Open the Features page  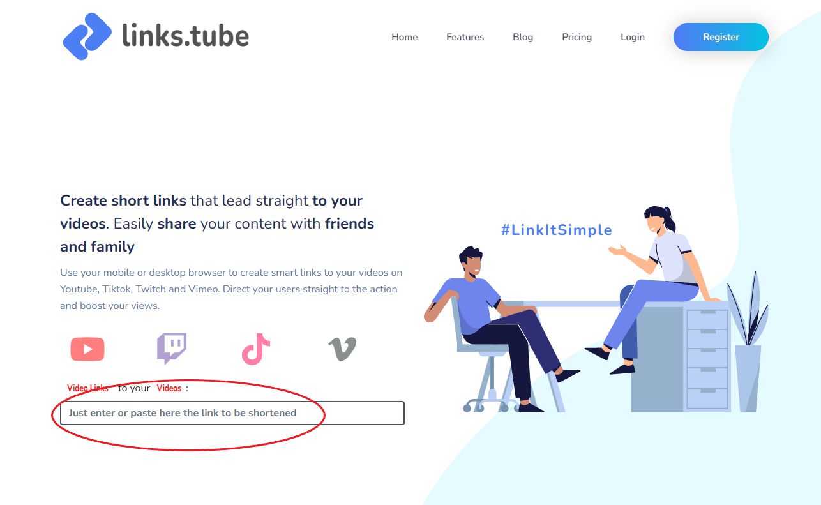pyautogui.click(x=465, y=37)
